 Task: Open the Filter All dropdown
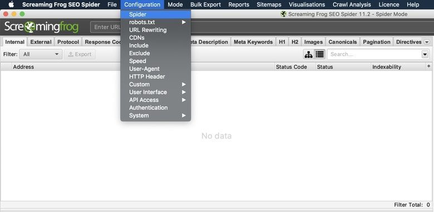(x=41, y=54)
